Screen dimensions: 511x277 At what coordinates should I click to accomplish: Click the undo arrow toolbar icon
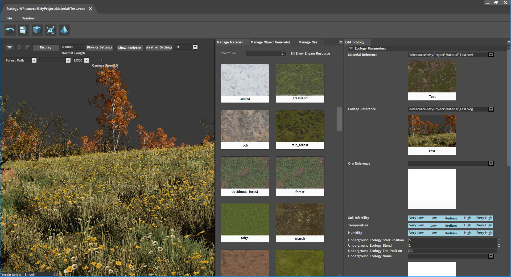[10, 30]
